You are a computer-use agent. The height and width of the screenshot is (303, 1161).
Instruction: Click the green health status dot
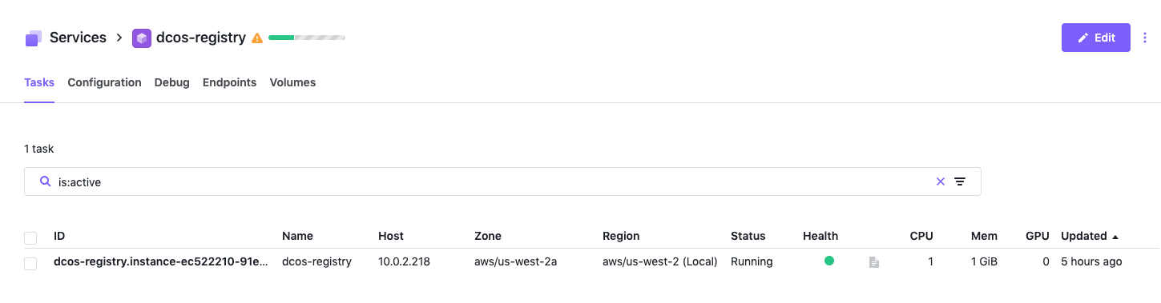point(829,261)
